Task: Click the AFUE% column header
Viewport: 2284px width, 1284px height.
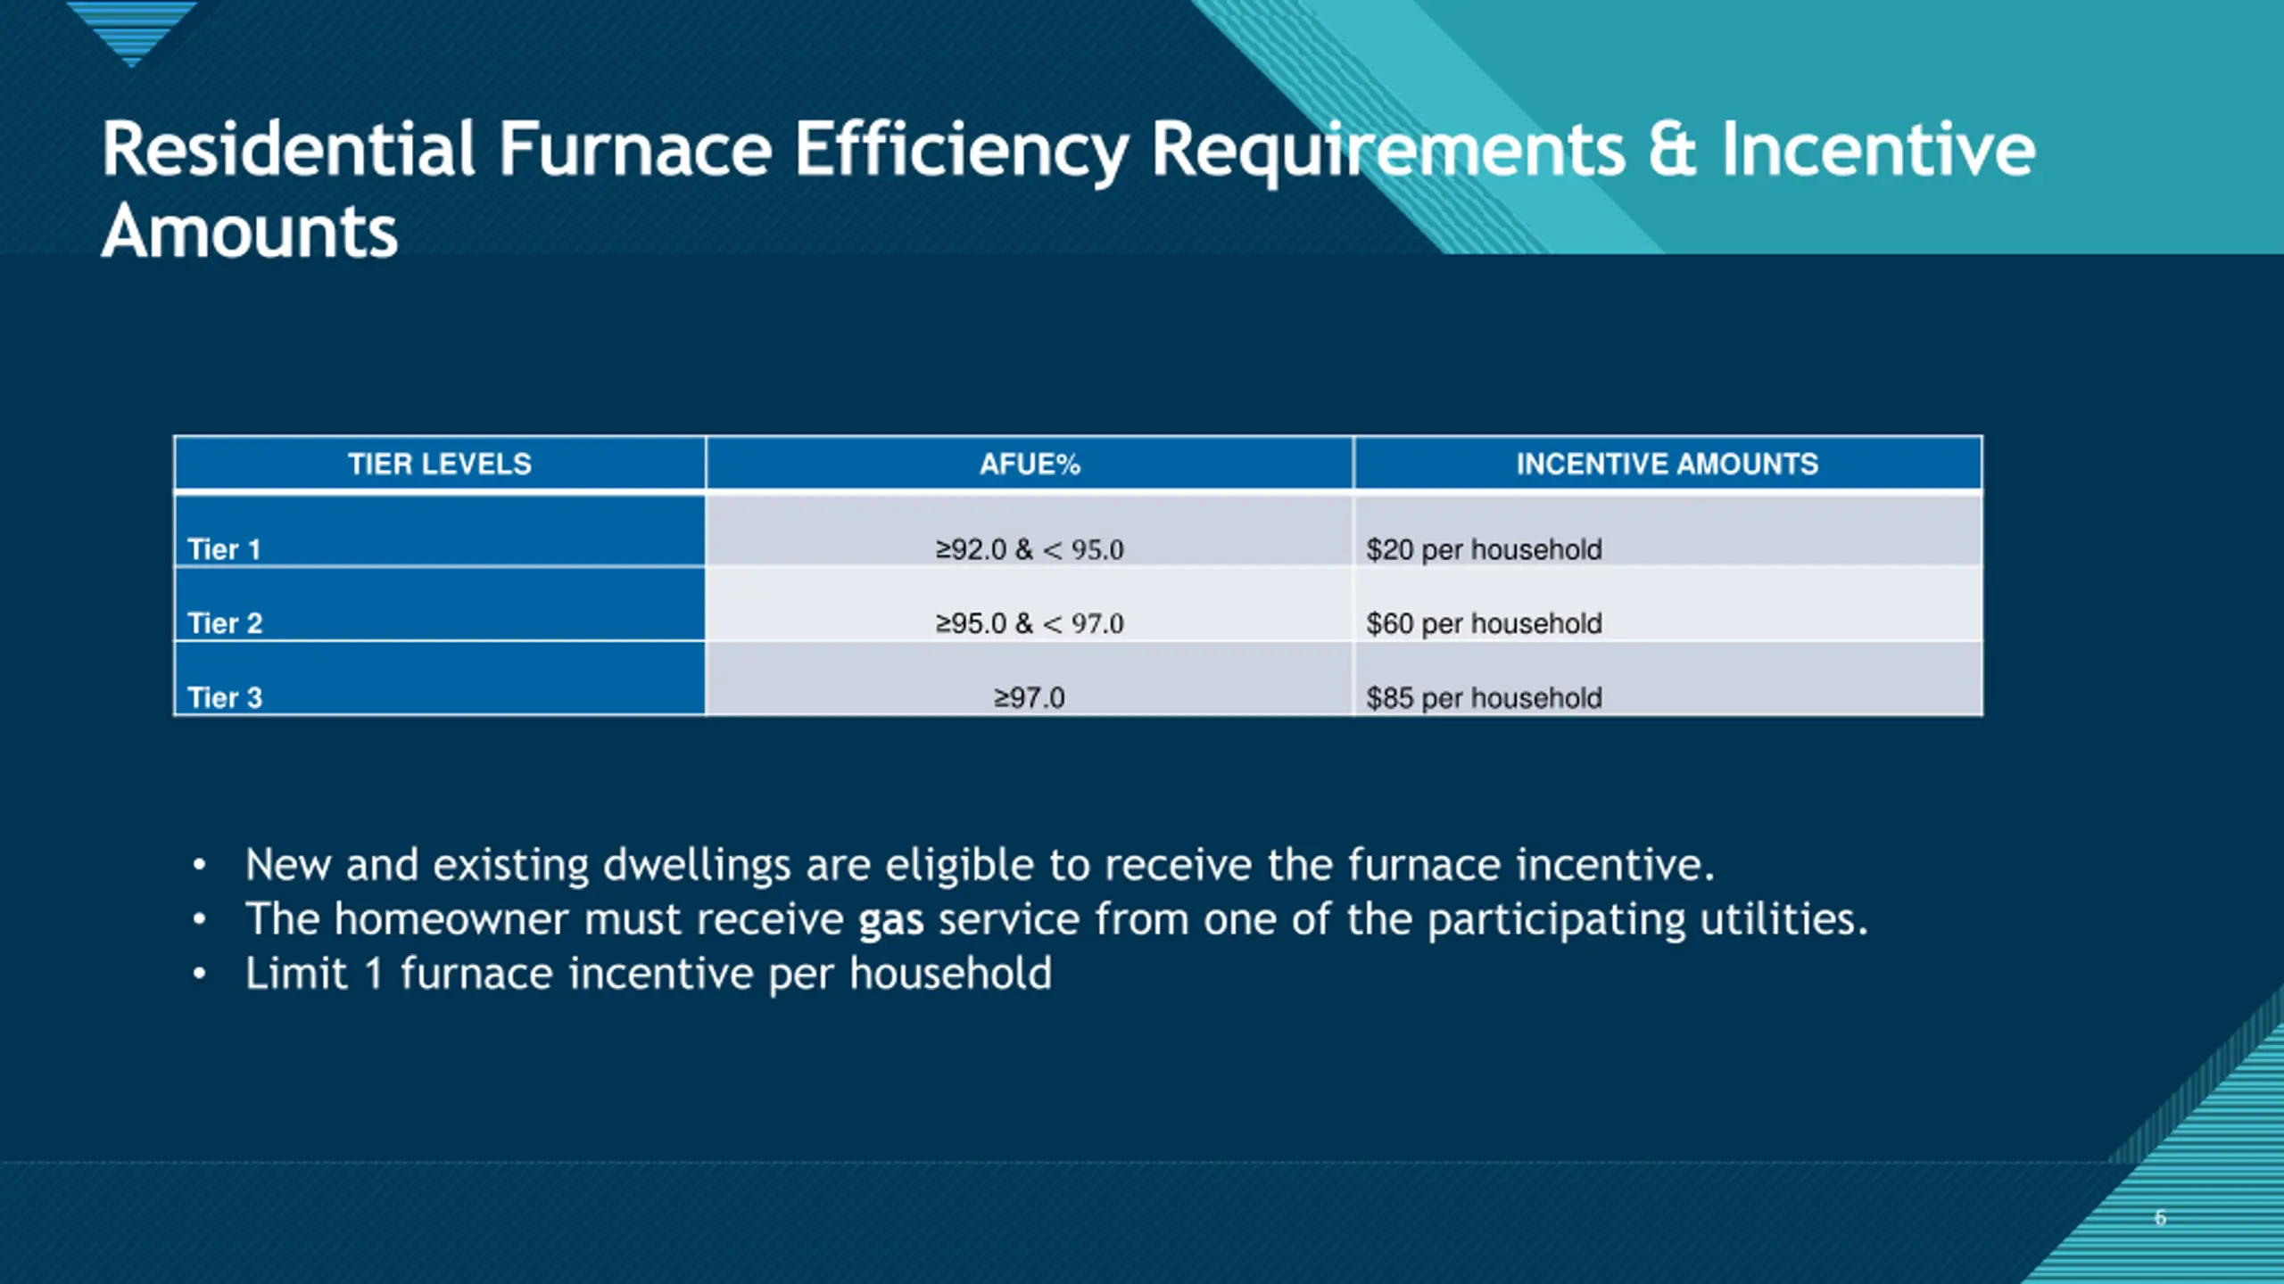Action: click(1030, 464)
